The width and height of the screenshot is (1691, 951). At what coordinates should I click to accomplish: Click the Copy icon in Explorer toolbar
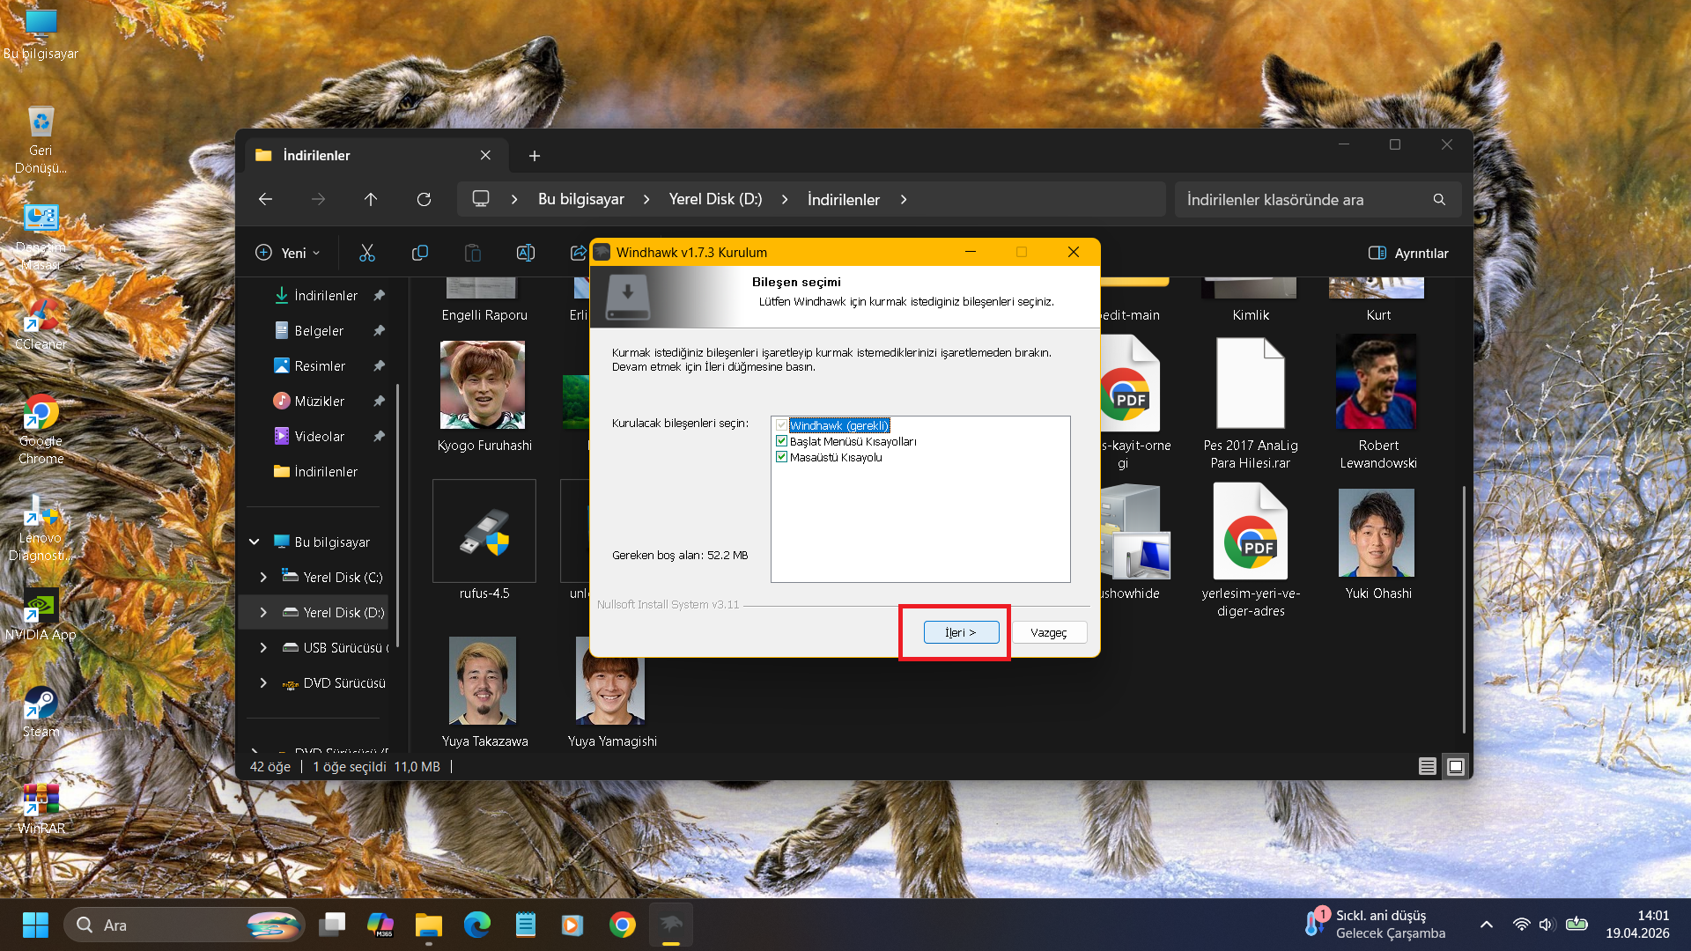tap(420, 253)
